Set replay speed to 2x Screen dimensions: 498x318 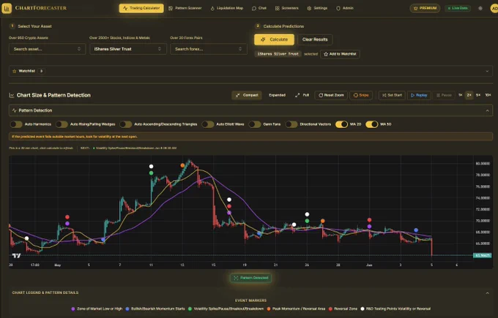[469, 95]
